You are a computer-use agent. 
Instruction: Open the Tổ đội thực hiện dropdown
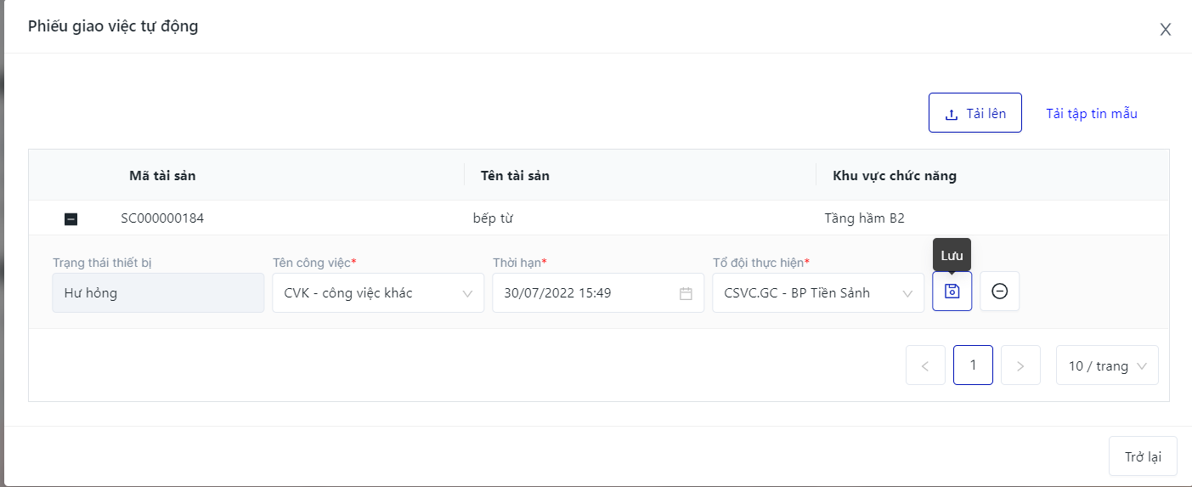pyautogui.click(x=817, y=293)
